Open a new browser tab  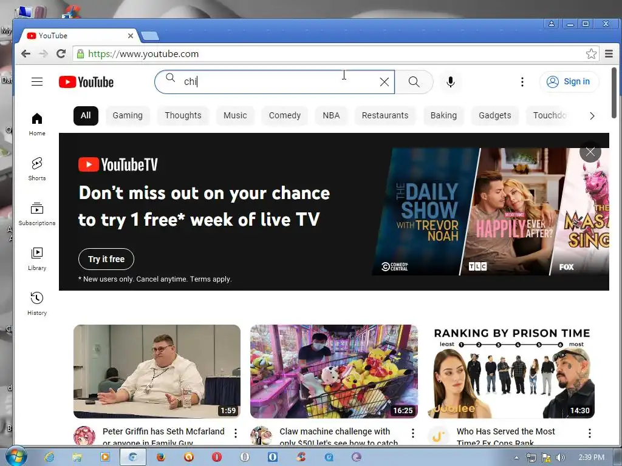(x=150, y=36)
